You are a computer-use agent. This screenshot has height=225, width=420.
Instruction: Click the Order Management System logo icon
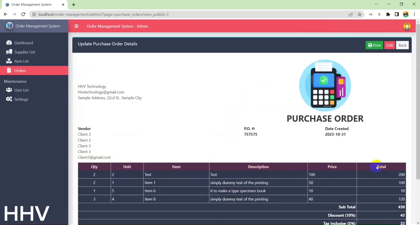pyautogui.click(x=10, y=26)
